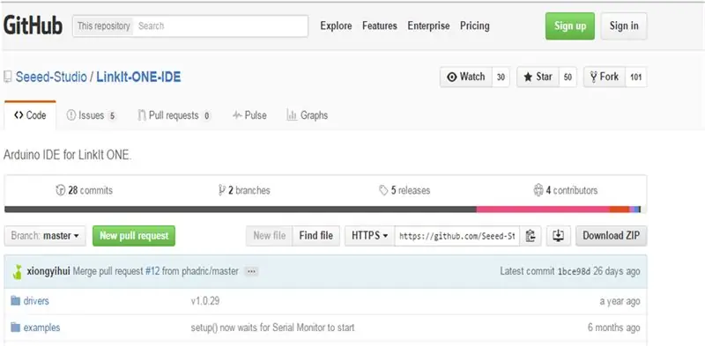Viewport: 705px width, 346px height.
Task: Click the LinkIt-ONE-IDE repository link
Action: point(138,77)
